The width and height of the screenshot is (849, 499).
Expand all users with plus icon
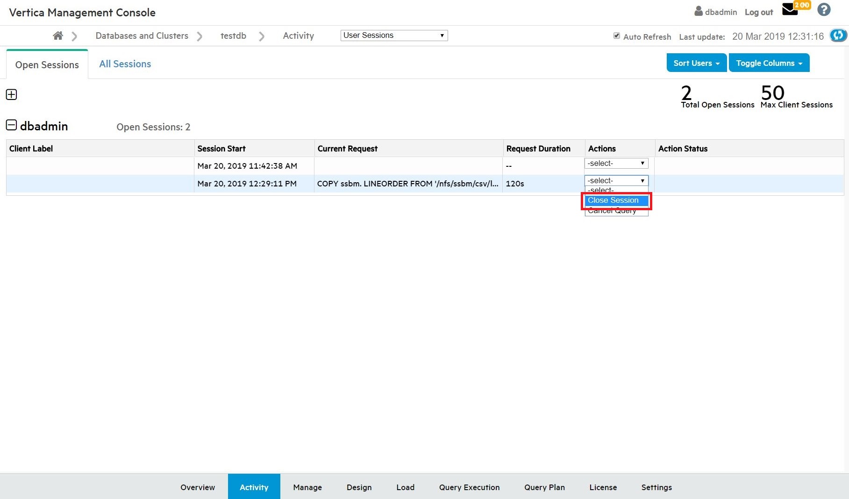coord(11,95)
